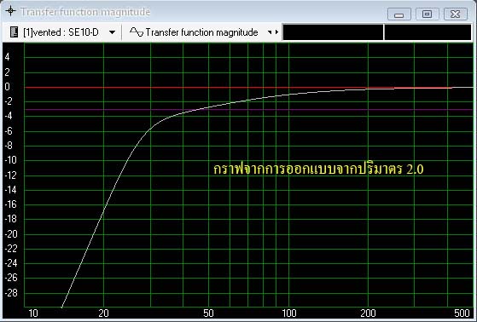The width and height of the screenshot is (477, 322).
Task: Click the speaker box icon beside SE10-D
Action: [x=14, y=32]
